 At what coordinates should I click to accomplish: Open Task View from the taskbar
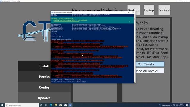[46, 105]
